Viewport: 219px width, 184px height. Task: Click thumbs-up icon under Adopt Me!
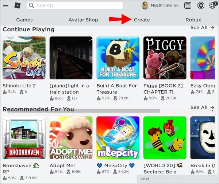point(52,172)
